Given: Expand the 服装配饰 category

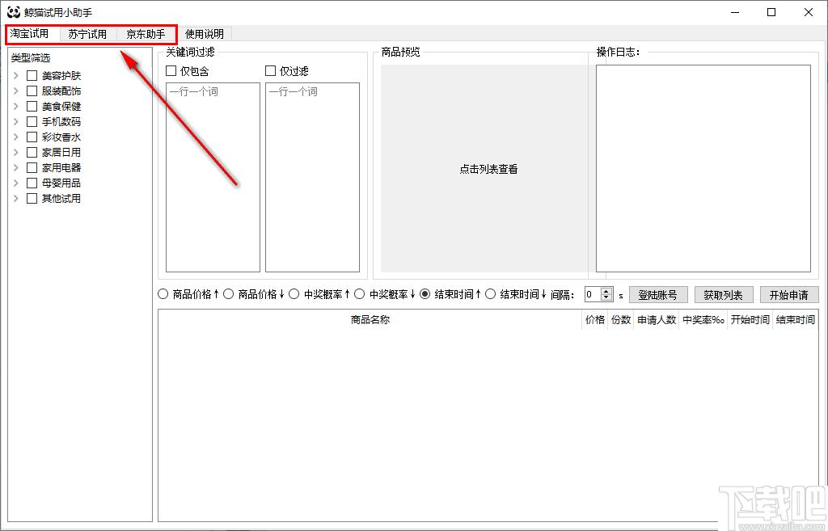Looking at the screenshot, I should (16, 91).
